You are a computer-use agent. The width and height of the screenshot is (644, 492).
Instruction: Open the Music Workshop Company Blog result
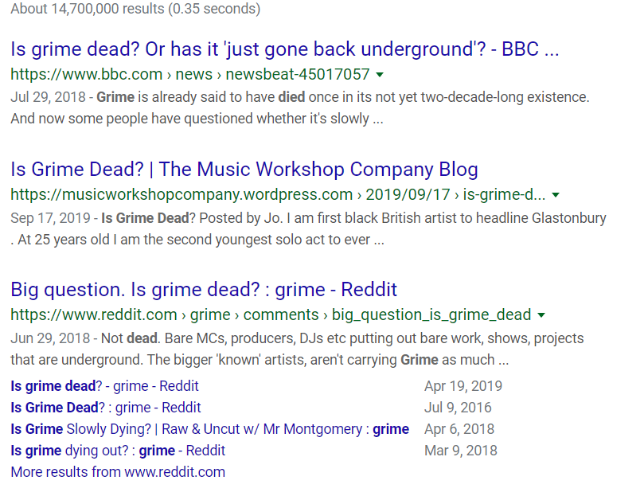point(244,170)
